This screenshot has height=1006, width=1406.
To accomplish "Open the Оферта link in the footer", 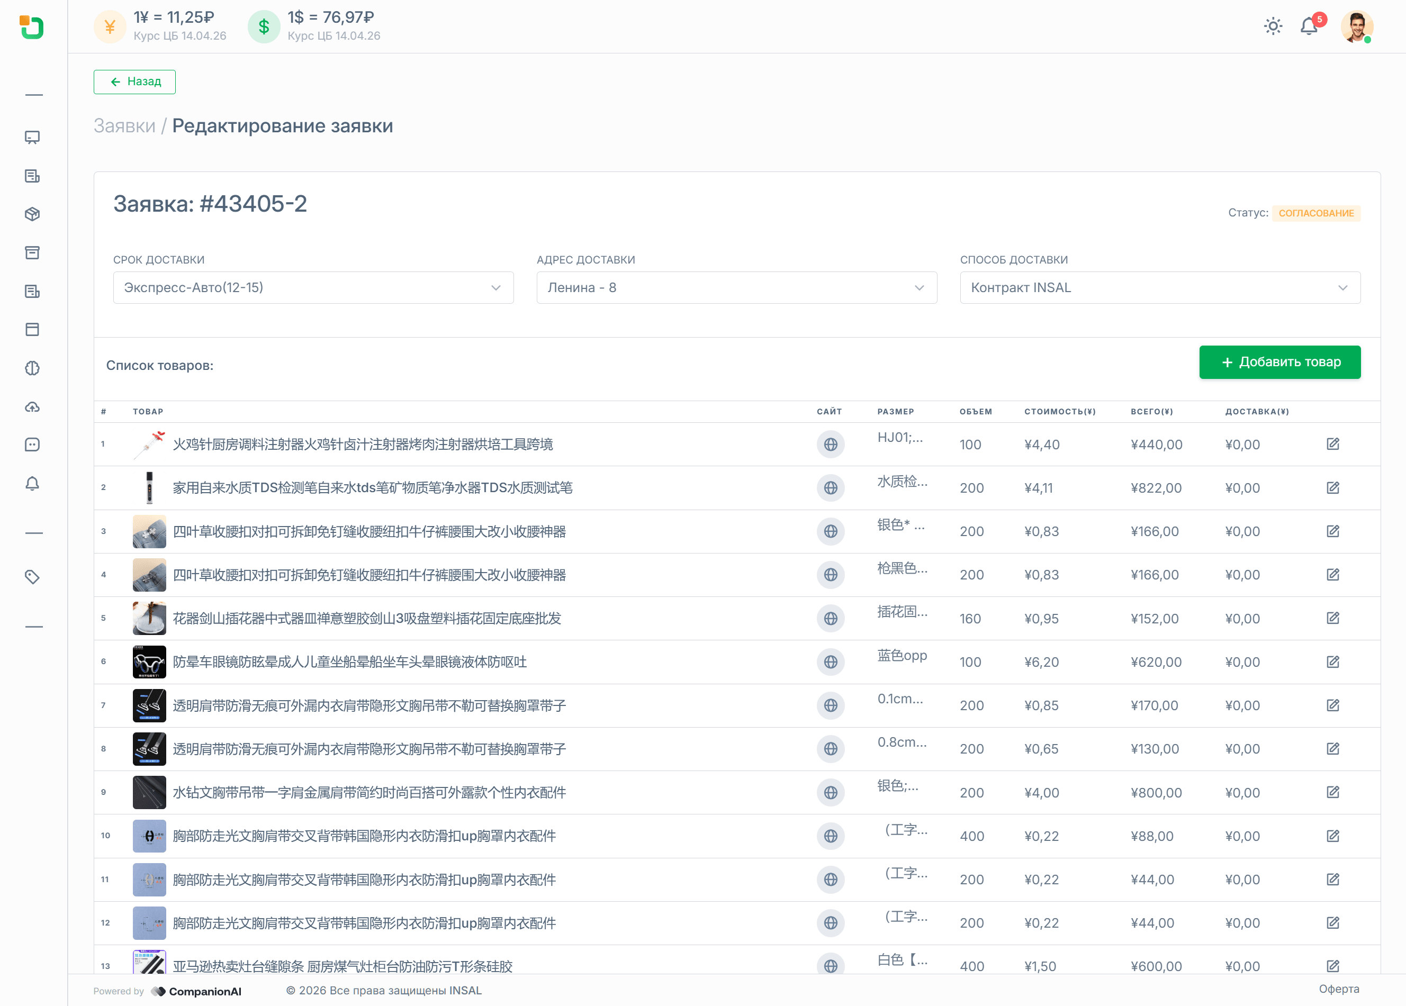I will tap(1338, 989).
